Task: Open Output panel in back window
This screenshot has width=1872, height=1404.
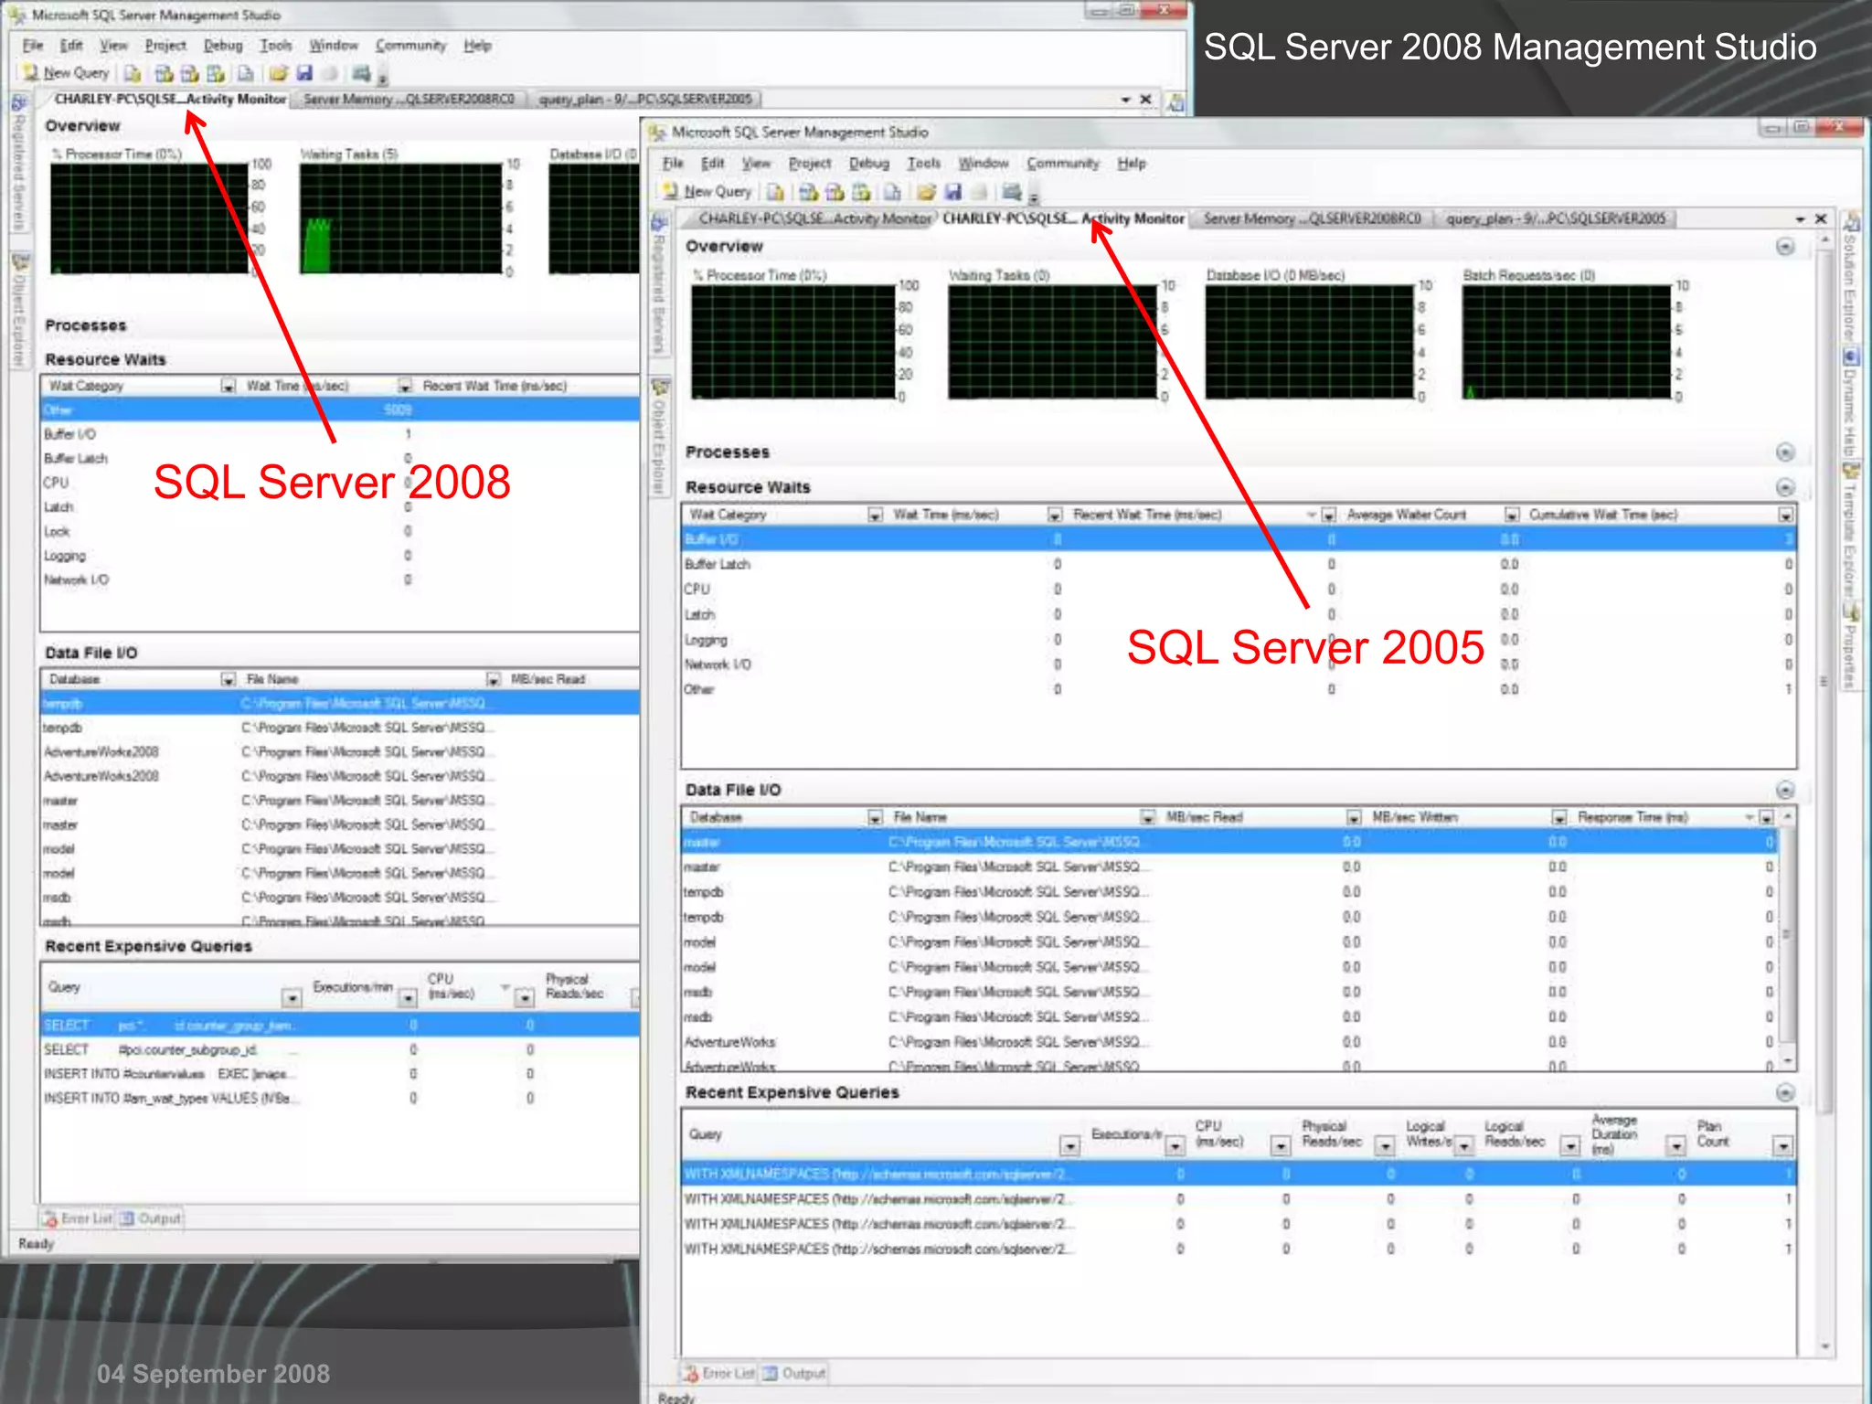Action: pos(152,1218)
